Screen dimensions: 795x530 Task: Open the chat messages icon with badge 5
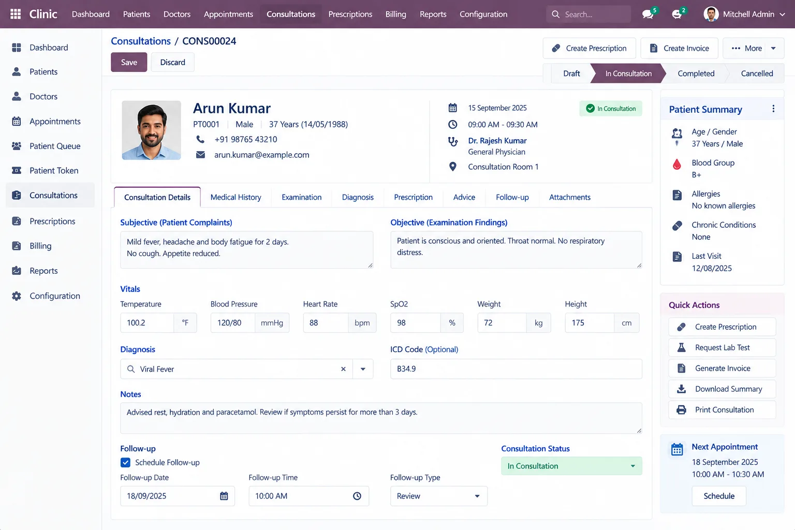coord(647,14)
